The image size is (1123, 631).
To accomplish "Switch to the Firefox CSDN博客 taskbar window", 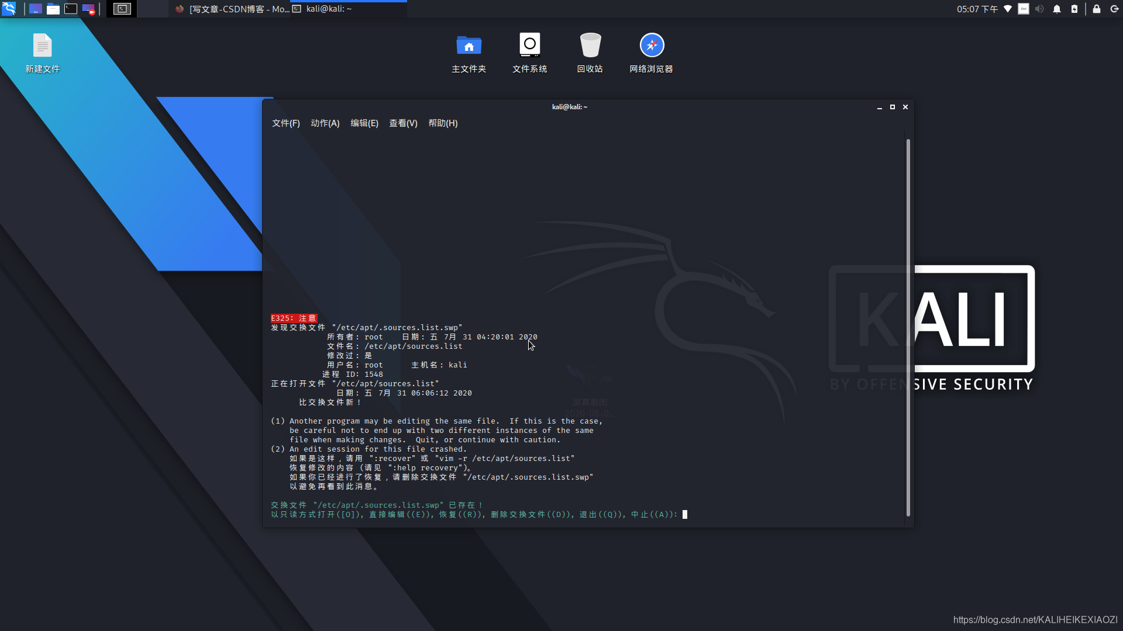I will click(x=232, y=9).
